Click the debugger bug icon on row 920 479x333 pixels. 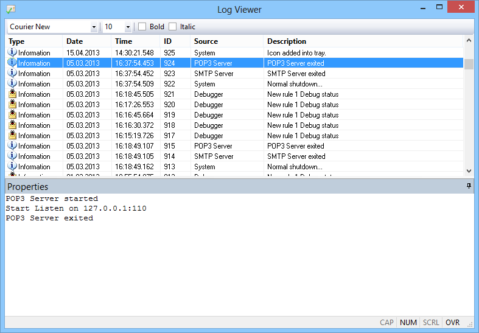pyautogui.click(x=13, y=104)
